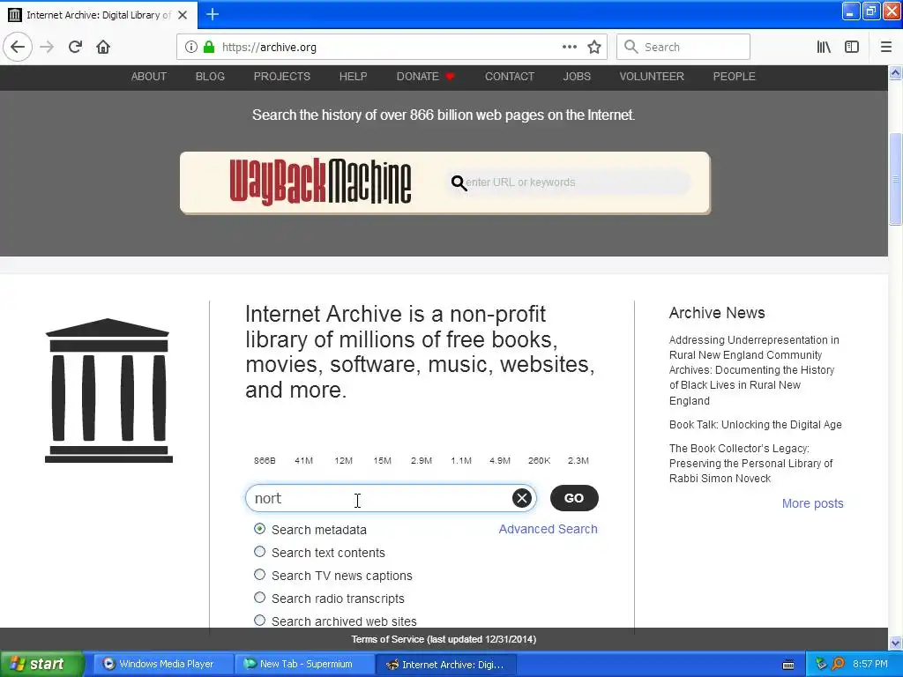Open the BLOG navigation link
The width and height of the screenshot is (903, 677).
point(210,77)
